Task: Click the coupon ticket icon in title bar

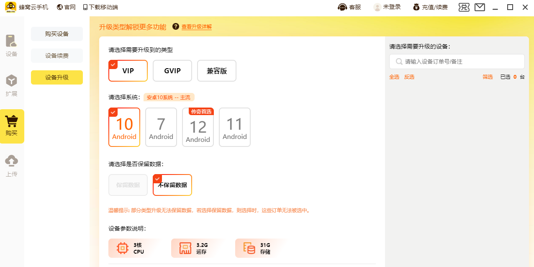Action: tap(464, 7)
